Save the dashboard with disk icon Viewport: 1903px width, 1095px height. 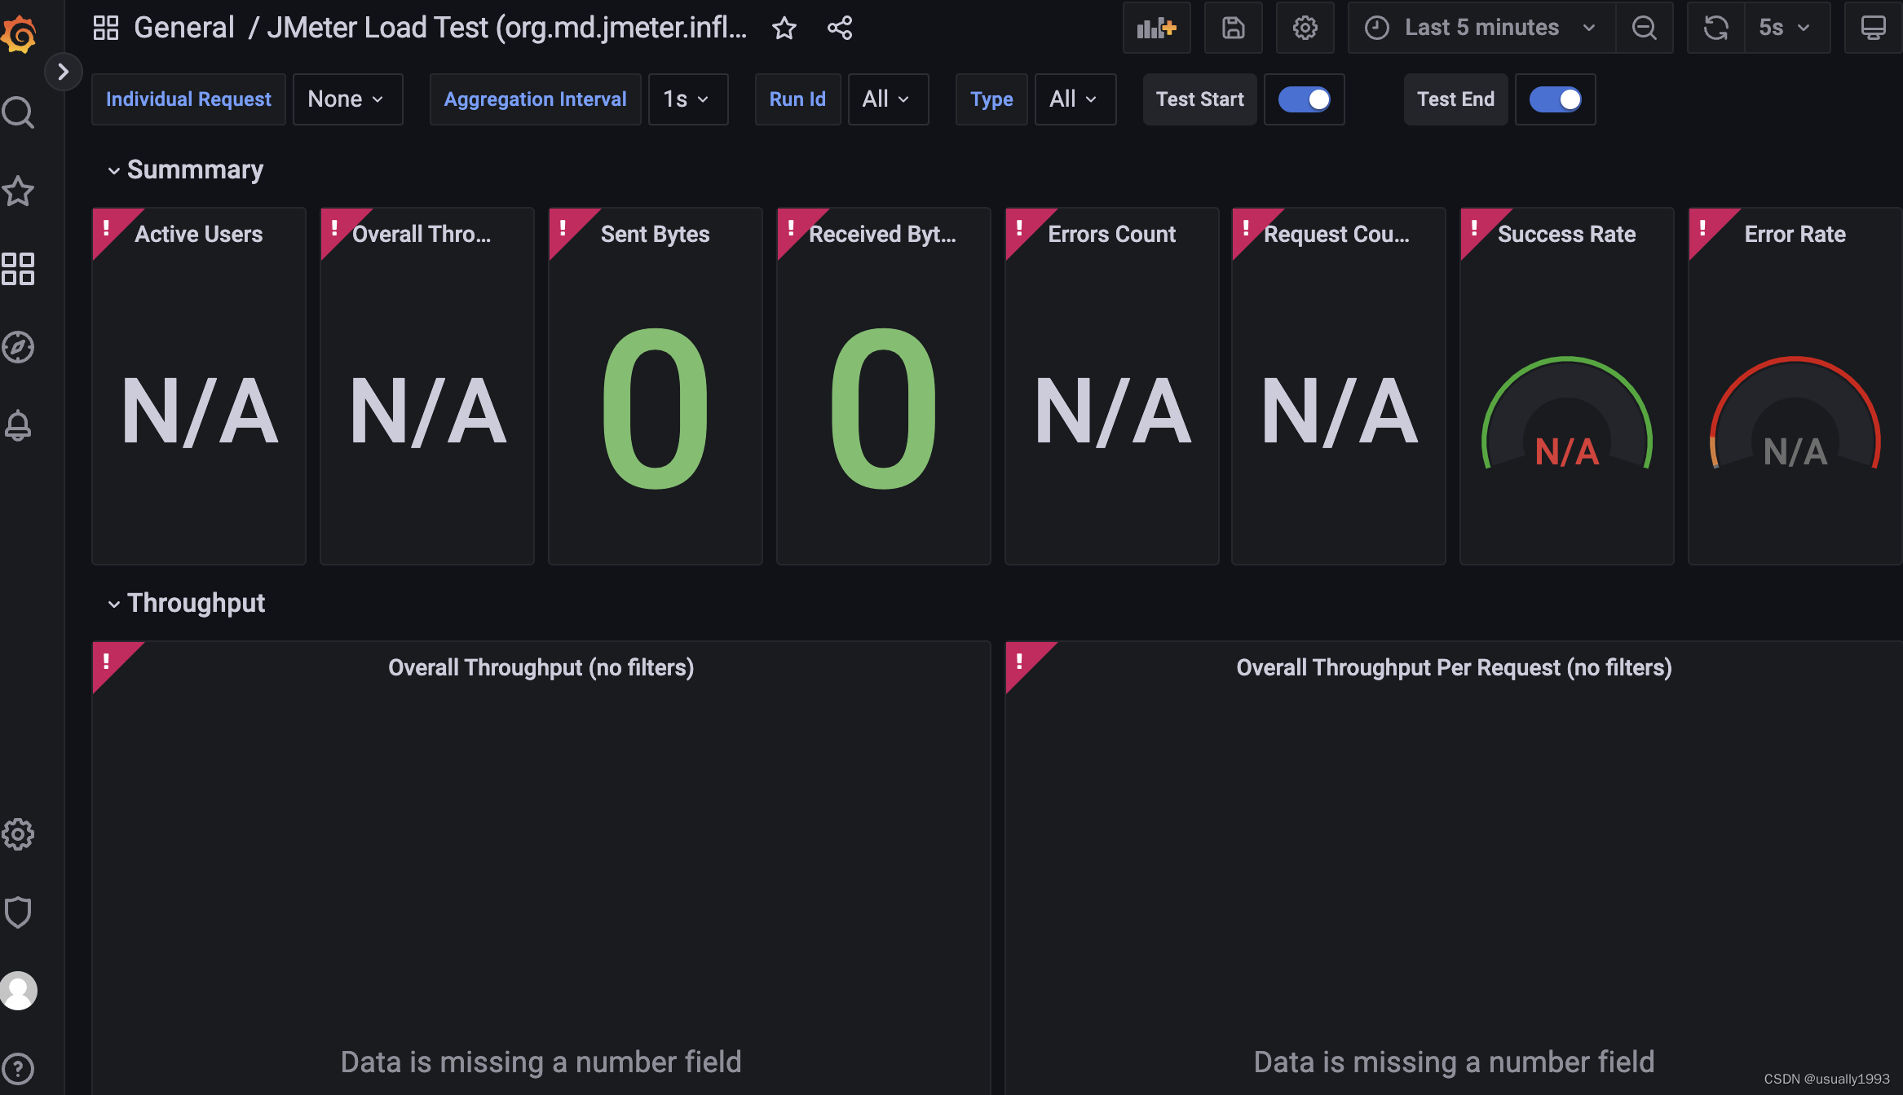1234,28
